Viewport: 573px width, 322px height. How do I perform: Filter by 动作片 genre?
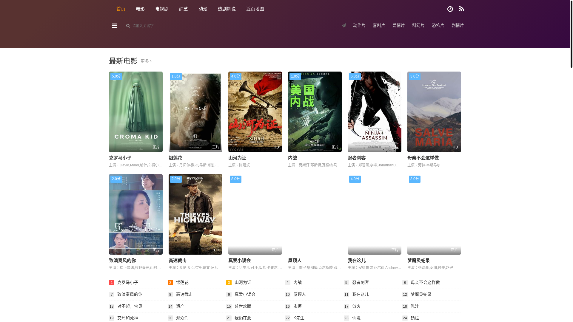click(359, 26)
